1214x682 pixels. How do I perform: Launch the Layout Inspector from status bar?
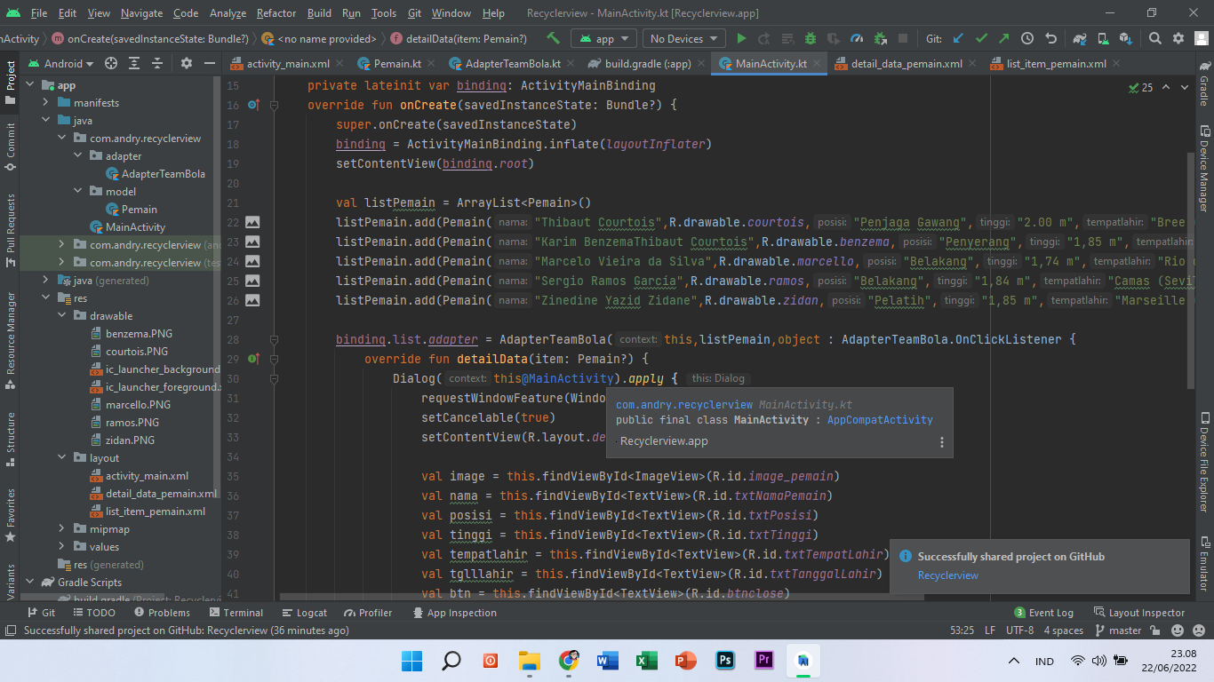point(1146,612)
